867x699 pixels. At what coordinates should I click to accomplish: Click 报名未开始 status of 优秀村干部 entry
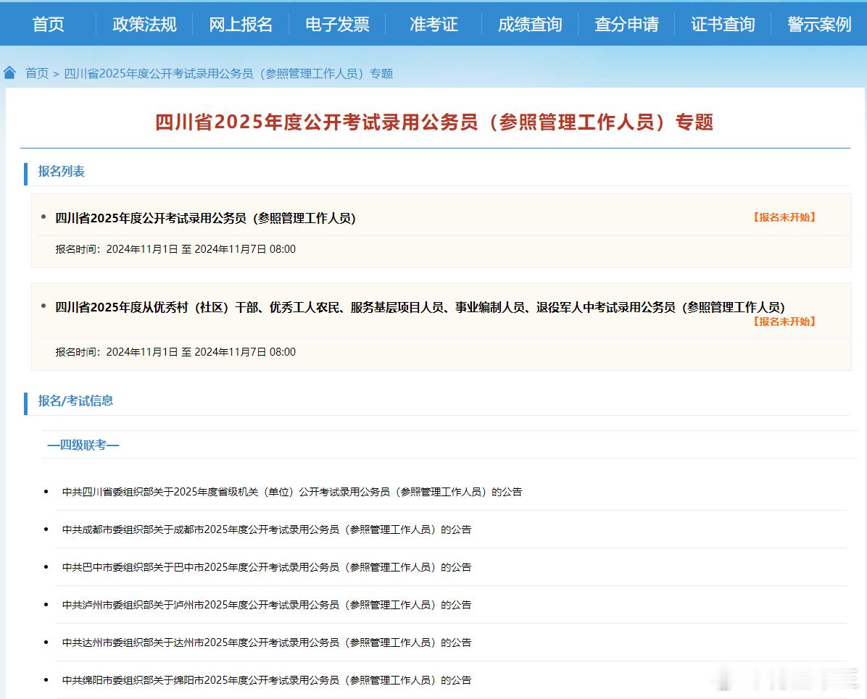pos(784,322)
